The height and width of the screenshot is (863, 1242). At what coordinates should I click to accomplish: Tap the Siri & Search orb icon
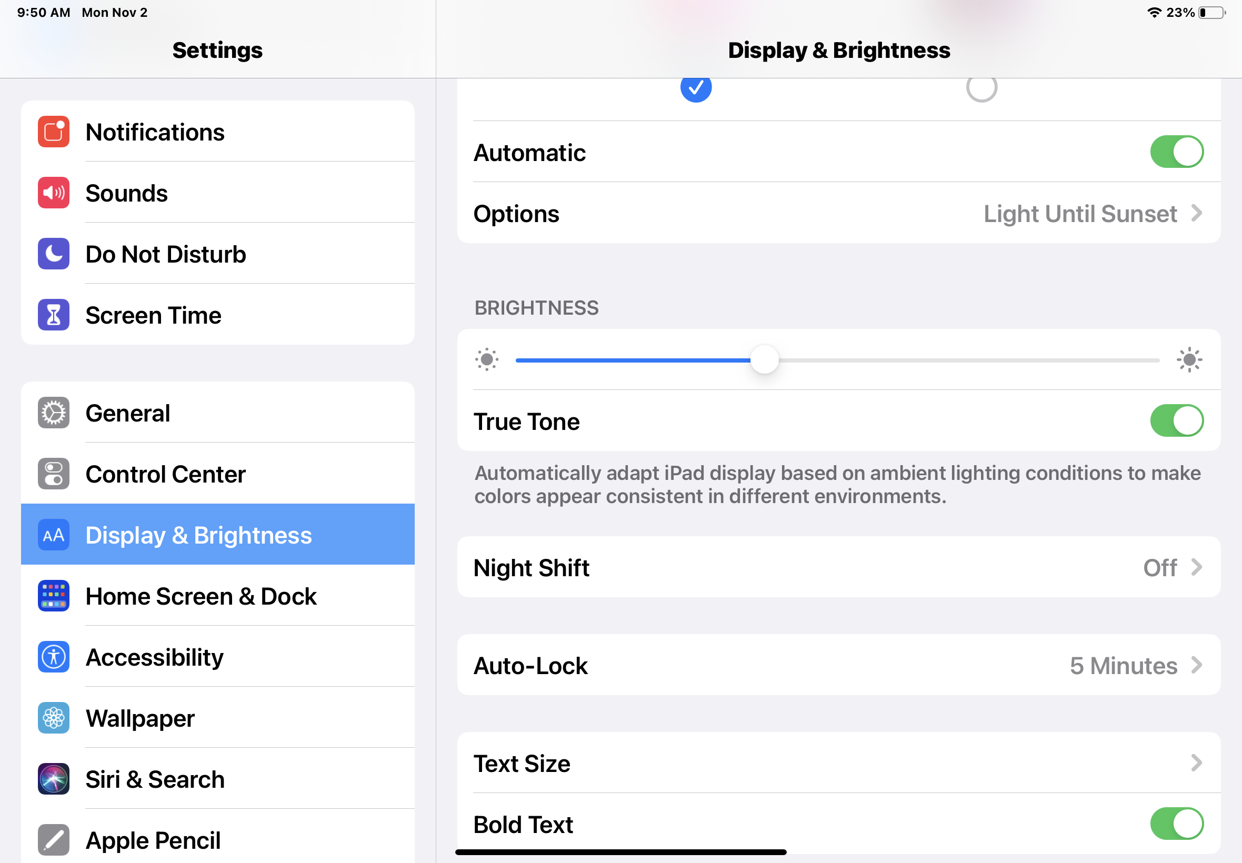[54, 779]
